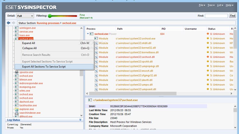Click the PID value 664
Viewport: 239px width, 134px height.
[x=162, y=34]
